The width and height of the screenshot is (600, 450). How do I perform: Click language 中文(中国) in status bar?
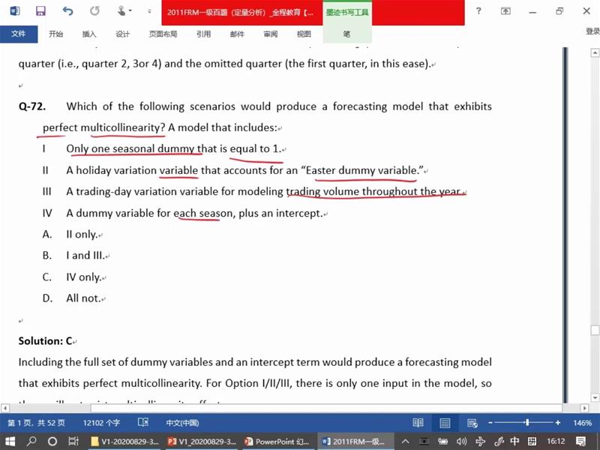pos(182,423)
